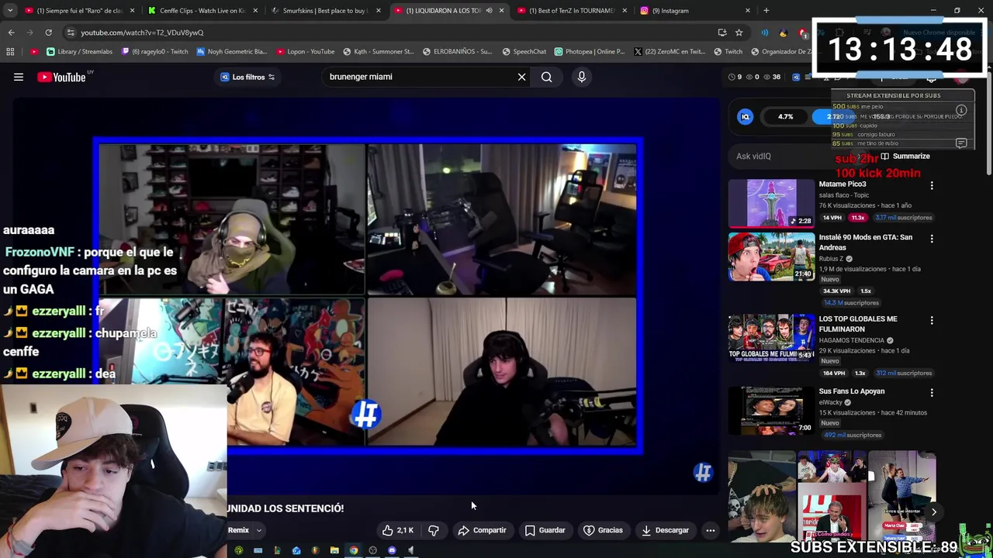The width and height of the screenshot is (993, 558).
Task: Open the vidIQ extension icon beside stats
Action: click(x=797, y=77)
